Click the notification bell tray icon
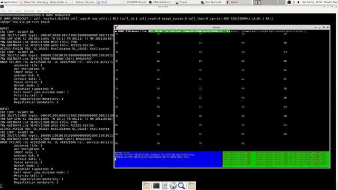Image resolution: width=338 pixels, height=190 pixels. [x=298, y=2]
